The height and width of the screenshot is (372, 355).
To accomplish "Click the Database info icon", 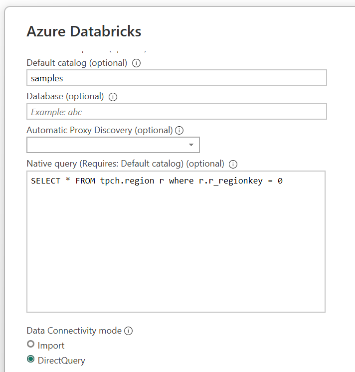I will coord(113,97).
